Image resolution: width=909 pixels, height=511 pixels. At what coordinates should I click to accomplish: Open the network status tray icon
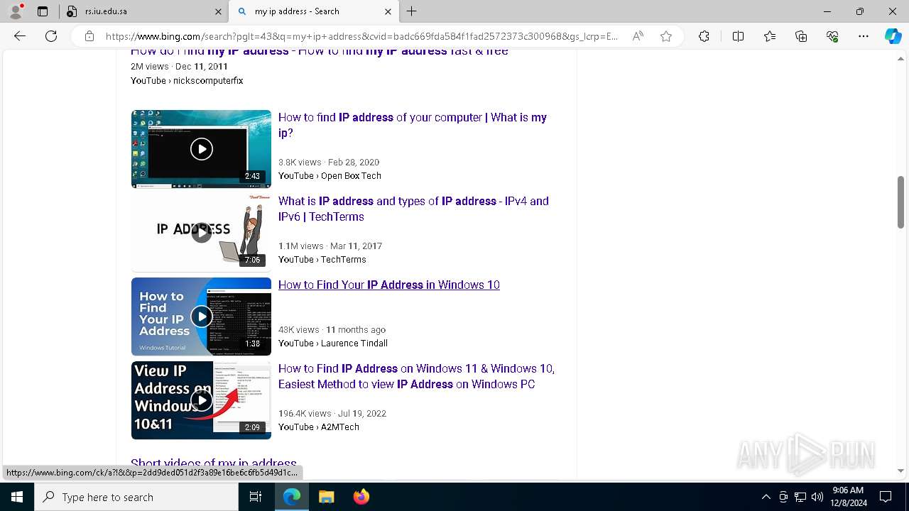[800, 497]
